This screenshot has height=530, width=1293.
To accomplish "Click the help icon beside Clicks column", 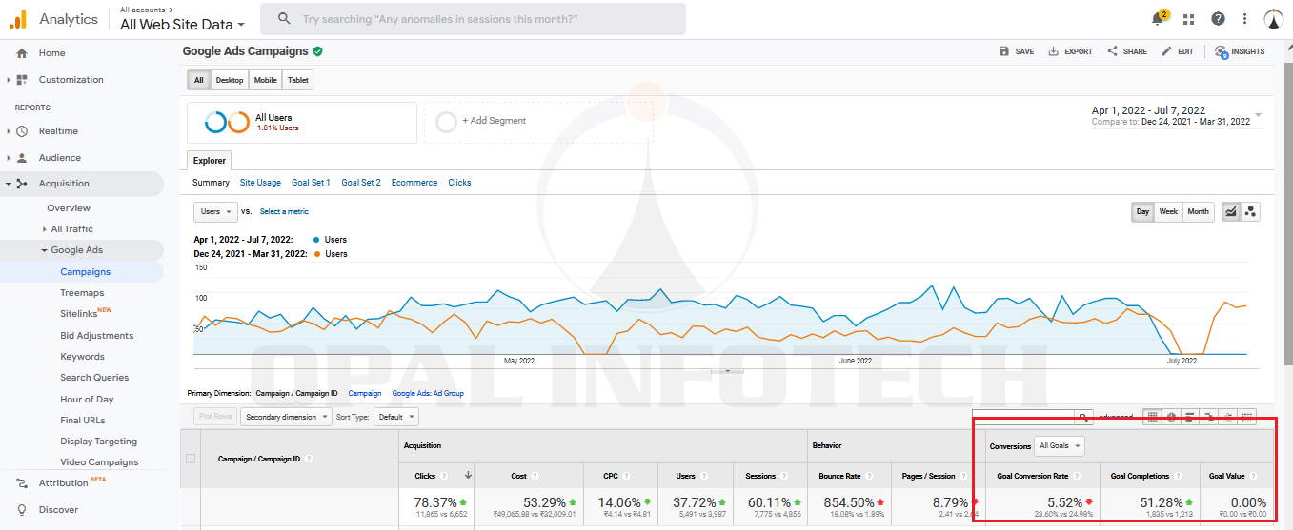I will [444, 476].
